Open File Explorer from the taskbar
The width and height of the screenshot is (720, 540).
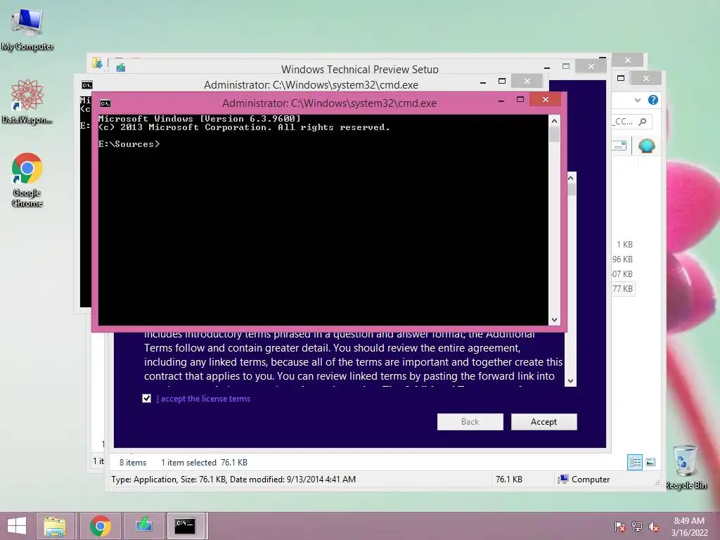pyautogui.click(x=55, y=526)
